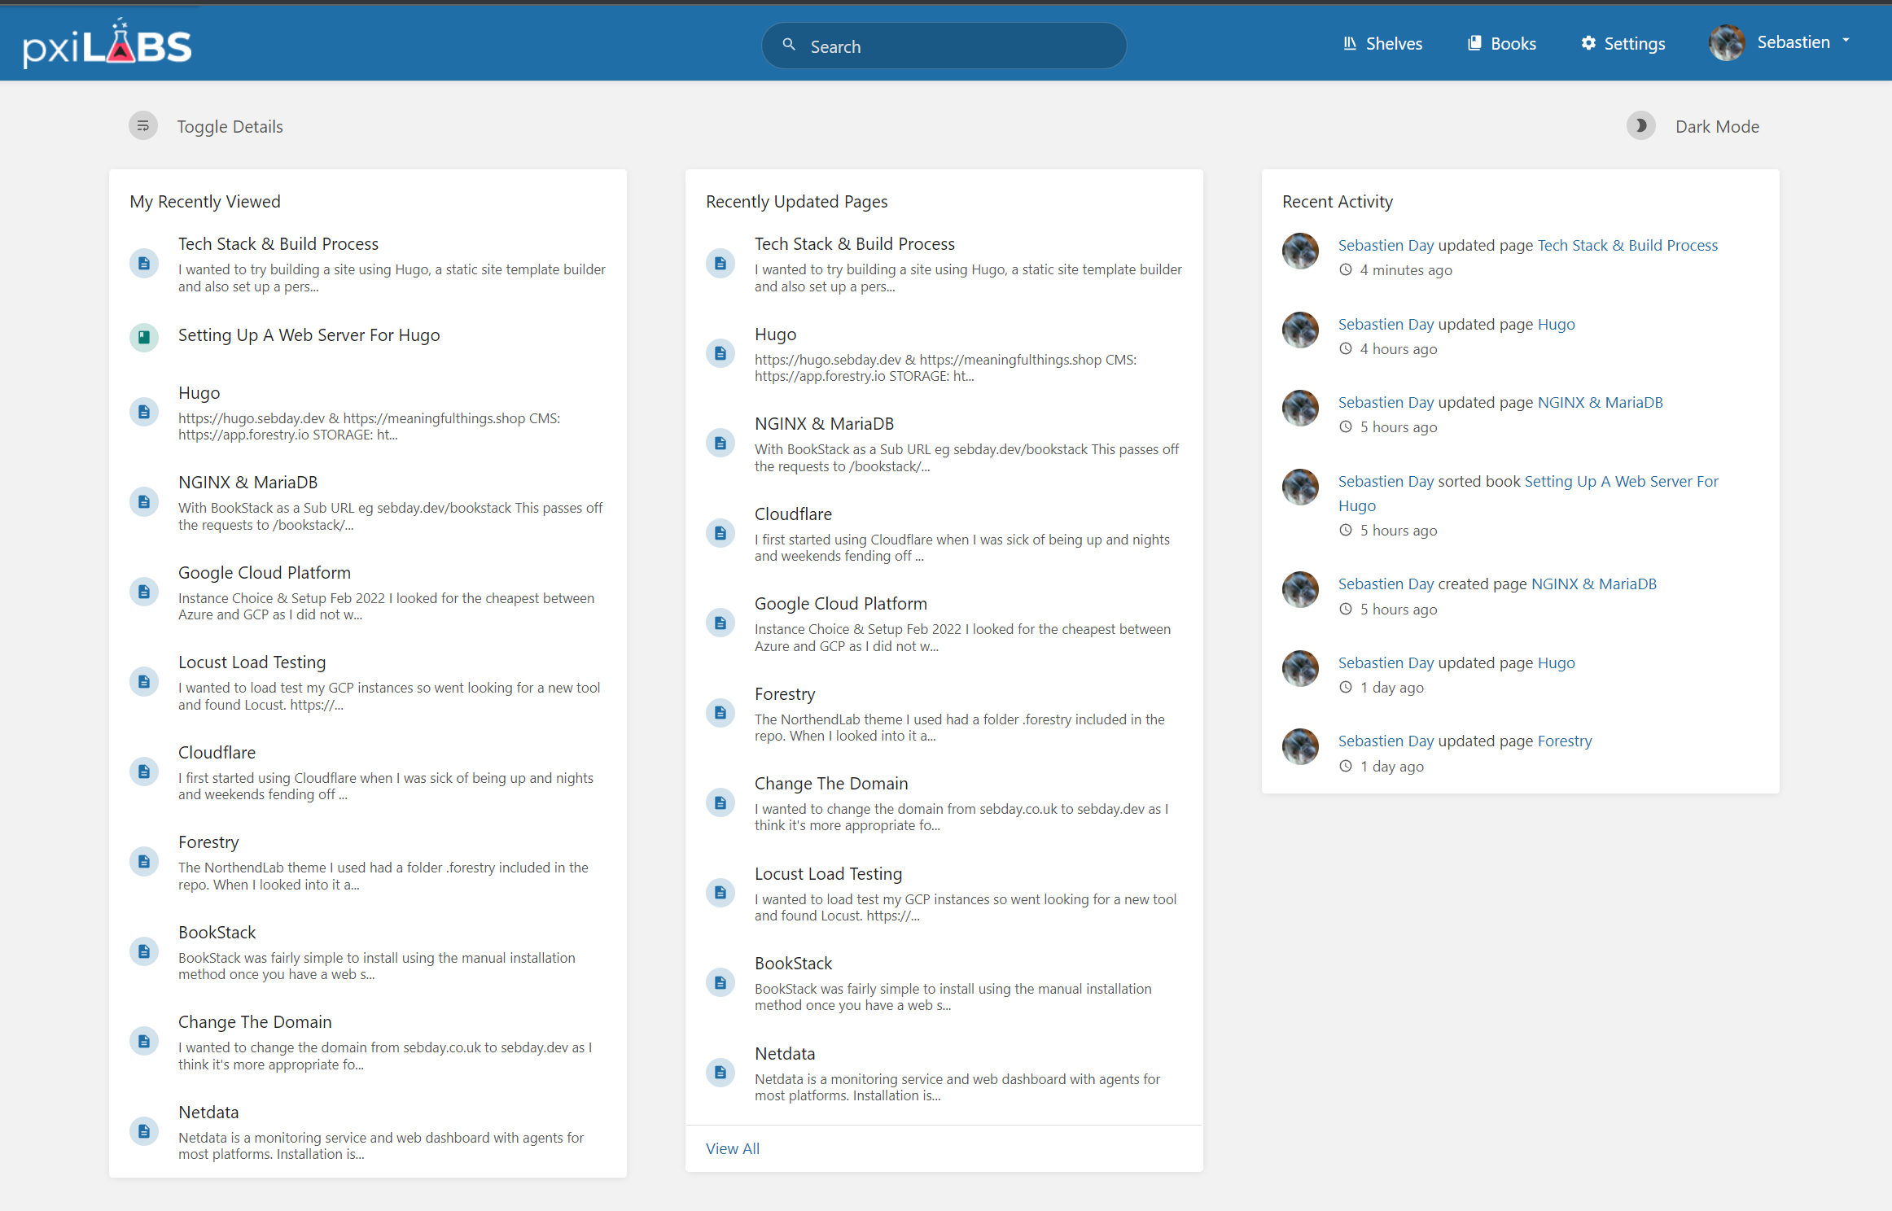Click page icon next to Netdata in Recently Updated Pages
1892x1211 pixels.
[720, 1073]
